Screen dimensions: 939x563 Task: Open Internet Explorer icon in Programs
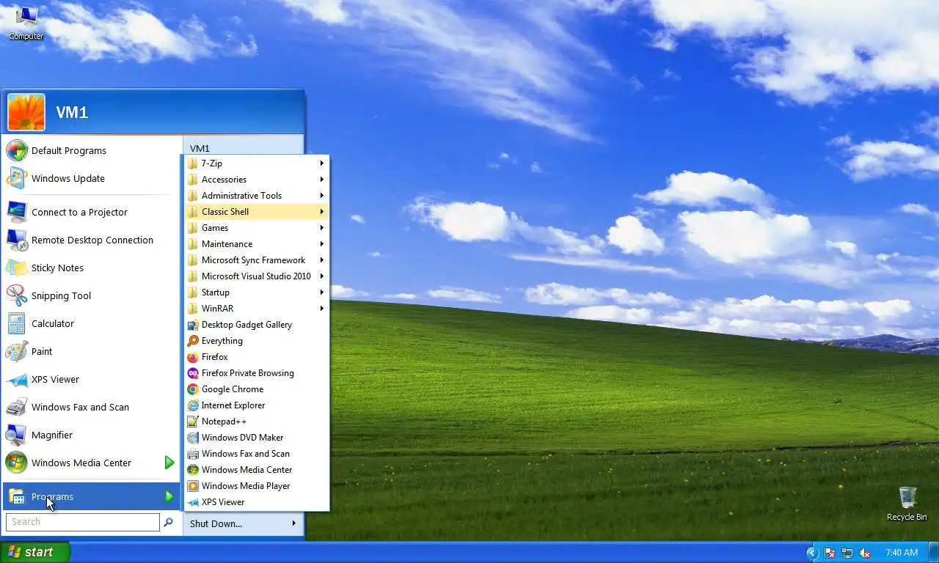[x=193, y=405]
